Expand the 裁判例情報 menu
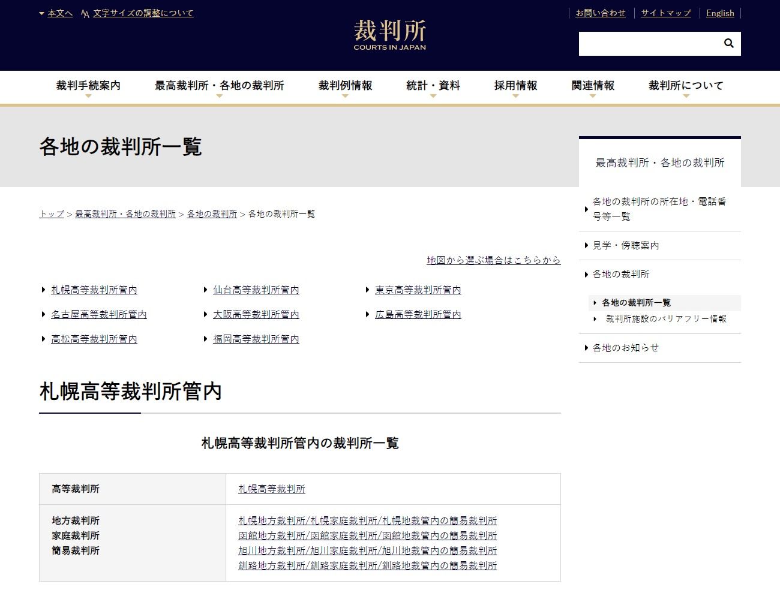 [x=345, y=86]
